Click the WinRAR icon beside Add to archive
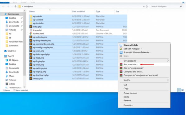This screenshot has width=186, height=115. click(121, 64)
